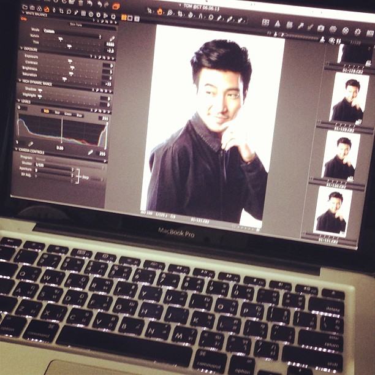The height and width of the screenshot is (375, 375).
Task: Click the camera capture icon in right toolbar
Action: pos(320,28)
